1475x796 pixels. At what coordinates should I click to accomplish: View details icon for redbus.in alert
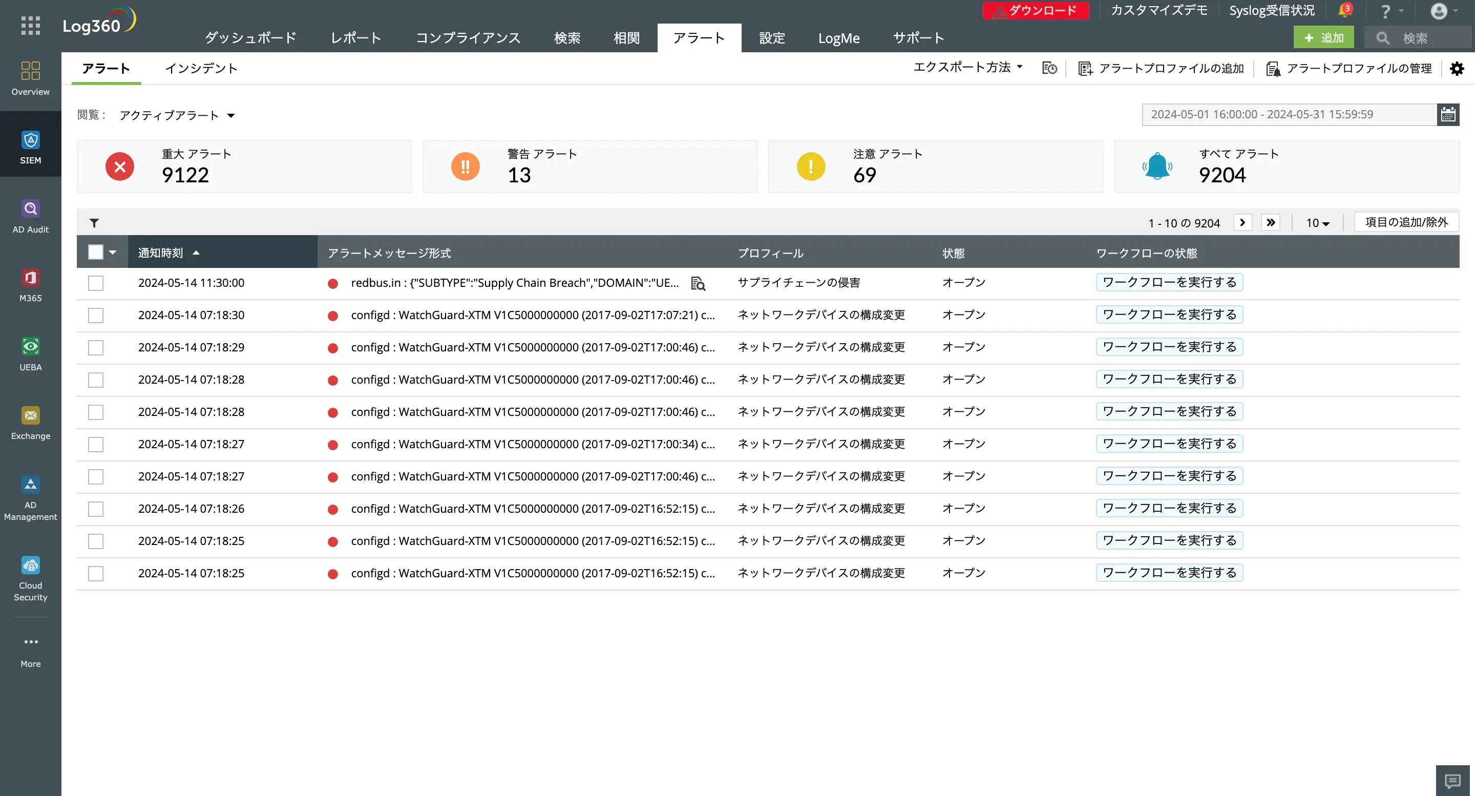698,283
